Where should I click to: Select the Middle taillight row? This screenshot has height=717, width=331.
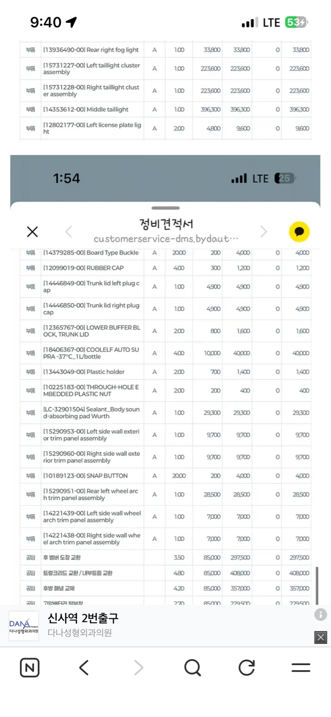[x=165, y=110]
